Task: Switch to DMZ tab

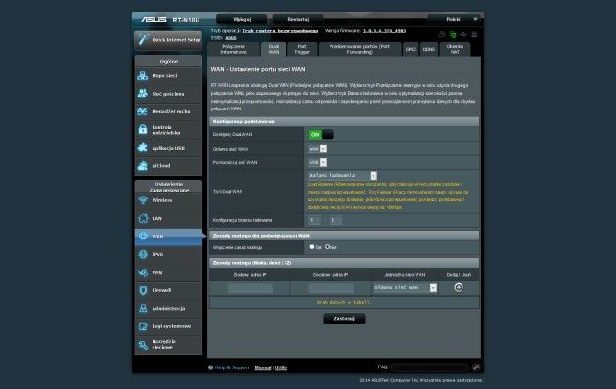Action: click(x=411, y=49)
